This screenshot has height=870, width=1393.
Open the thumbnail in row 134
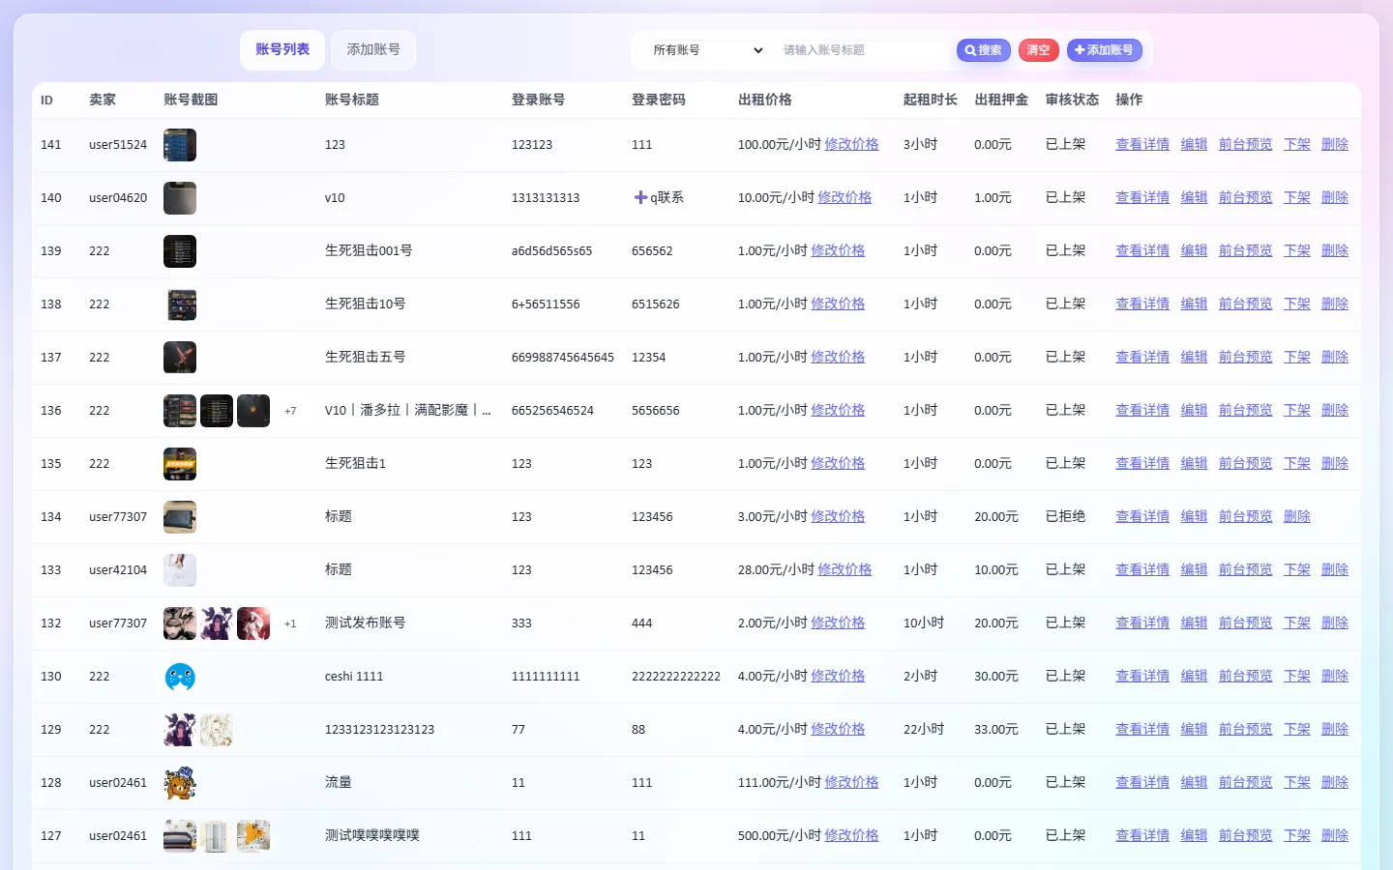click(180, 517)
